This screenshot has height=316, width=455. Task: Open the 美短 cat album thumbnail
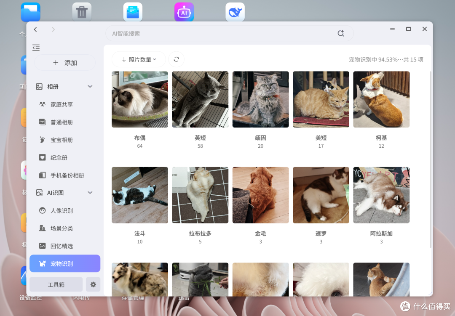[321, 99]
